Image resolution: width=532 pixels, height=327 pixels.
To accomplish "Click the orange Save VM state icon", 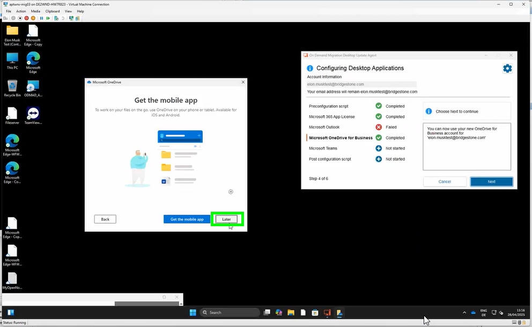I will (33, 18).
